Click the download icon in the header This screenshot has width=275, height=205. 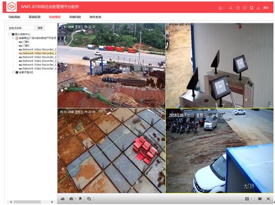point(258,8)
